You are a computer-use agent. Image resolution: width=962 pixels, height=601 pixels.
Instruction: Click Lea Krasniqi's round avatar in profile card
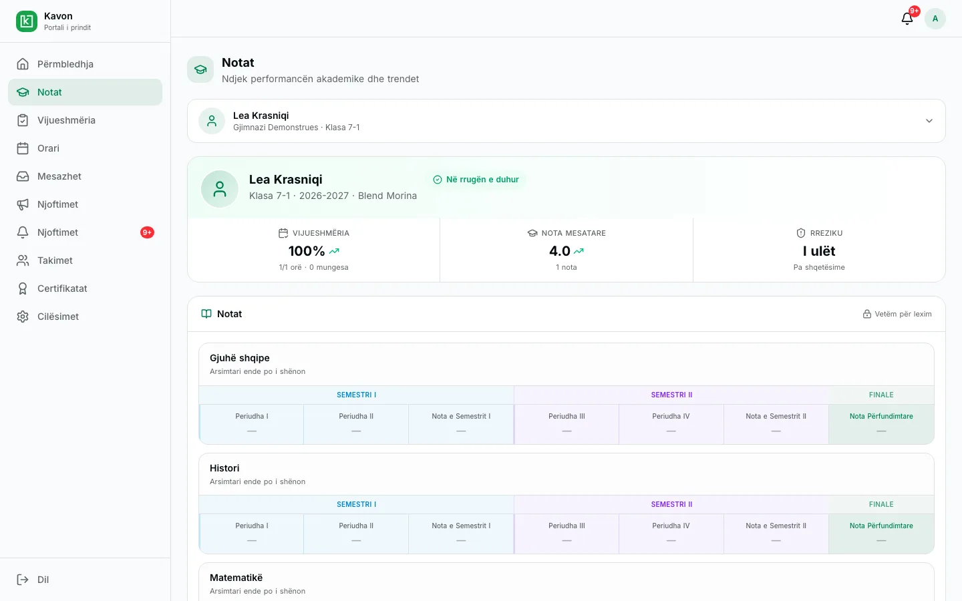[220, 189]
